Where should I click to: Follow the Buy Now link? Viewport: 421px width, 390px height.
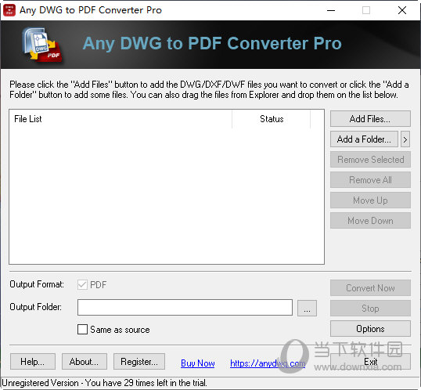coord(198,363)
